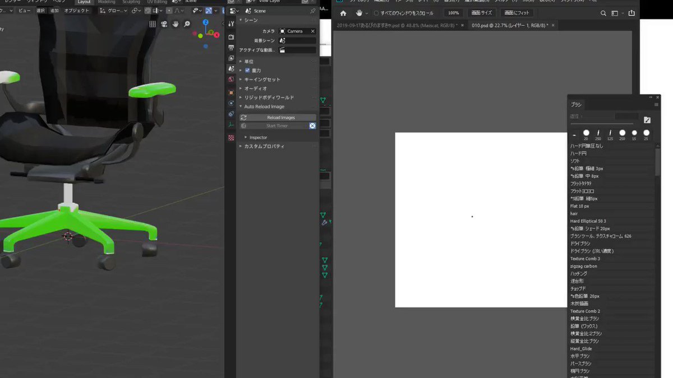
Task: Open the Brush panel flyout menu
Action: [x=656, y=105]
